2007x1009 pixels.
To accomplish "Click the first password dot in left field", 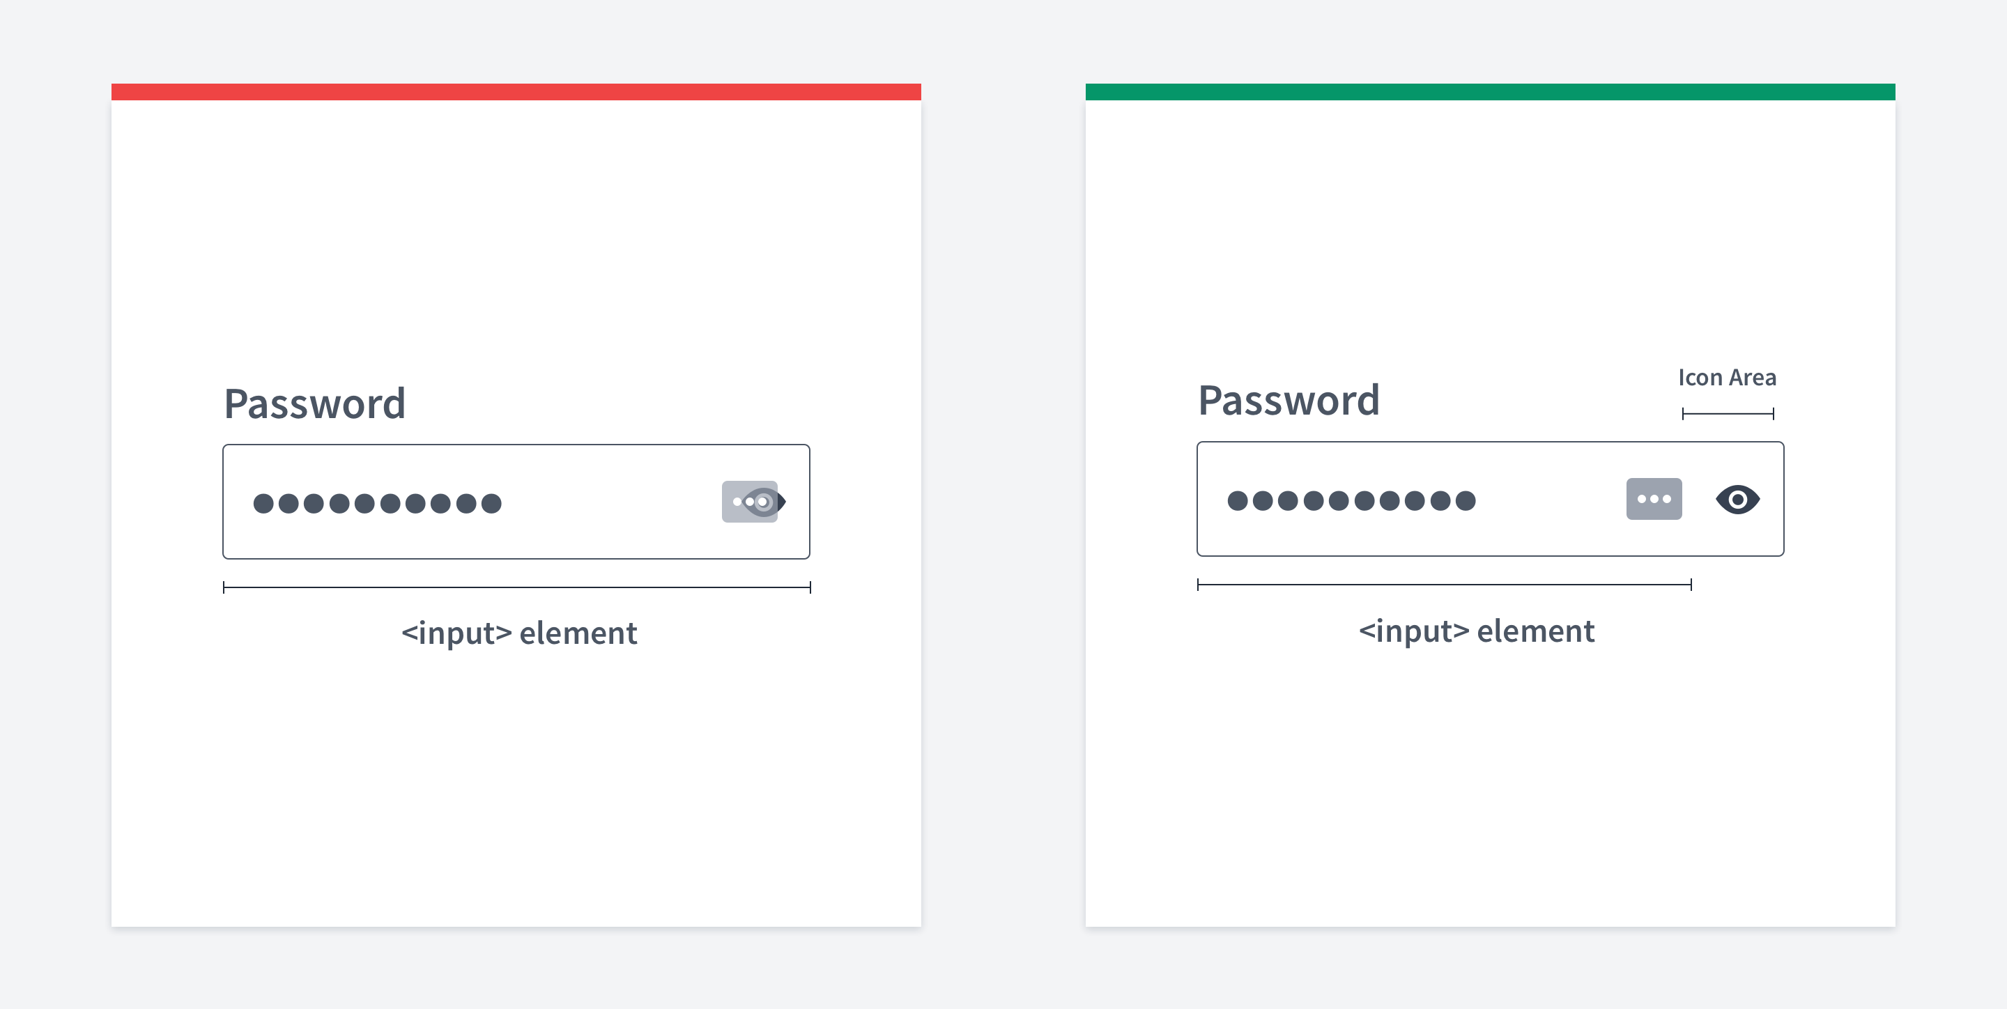I will point(263,503).
